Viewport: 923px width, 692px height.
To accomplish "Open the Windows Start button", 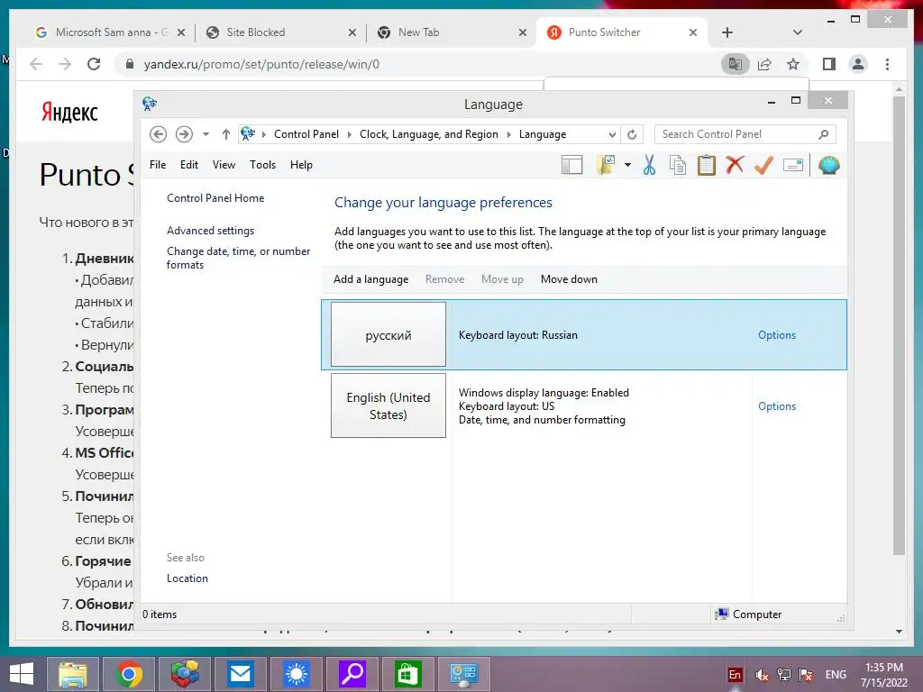I will point(22,674).
